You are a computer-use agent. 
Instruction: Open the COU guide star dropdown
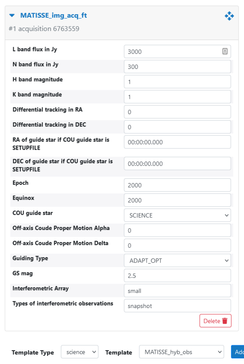click(177, 215)
